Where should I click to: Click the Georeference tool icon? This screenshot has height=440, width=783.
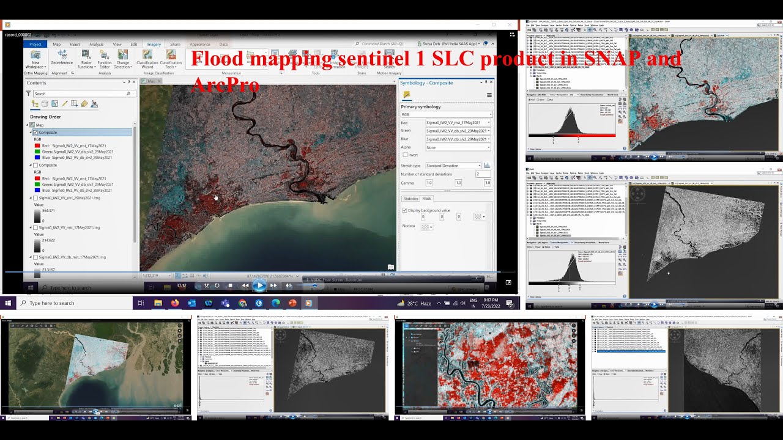61,58
